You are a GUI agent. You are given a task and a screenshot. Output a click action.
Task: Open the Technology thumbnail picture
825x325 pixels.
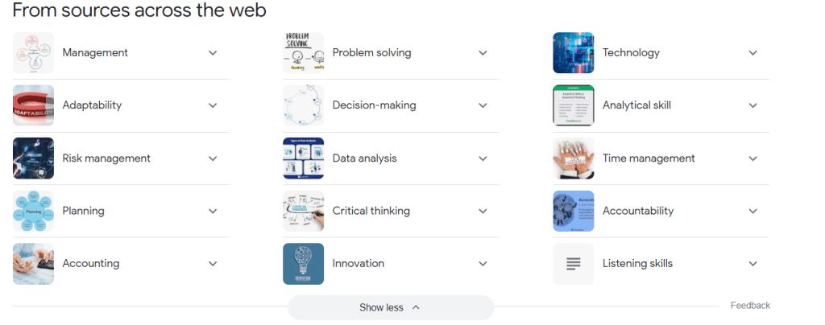pyautogui.click(x=573, y=53)
